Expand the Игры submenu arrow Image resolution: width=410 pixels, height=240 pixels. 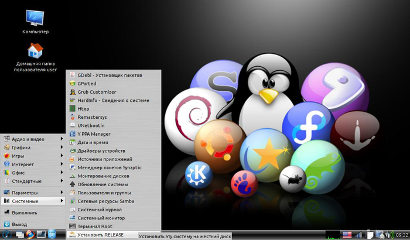(x=61, y=156)
